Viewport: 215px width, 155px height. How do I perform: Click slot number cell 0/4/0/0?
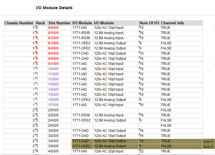click(x=59, y=48)
